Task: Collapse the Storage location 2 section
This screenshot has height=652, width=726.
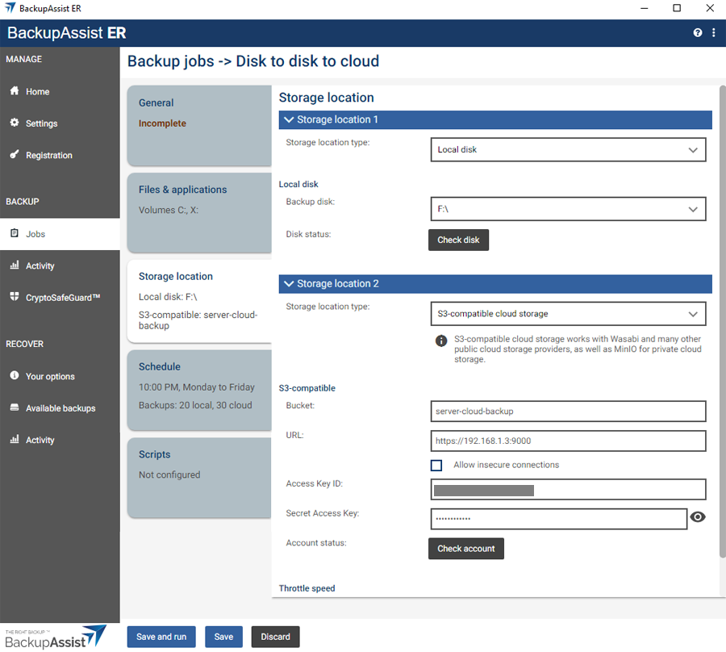Action: tap(495, 284)
